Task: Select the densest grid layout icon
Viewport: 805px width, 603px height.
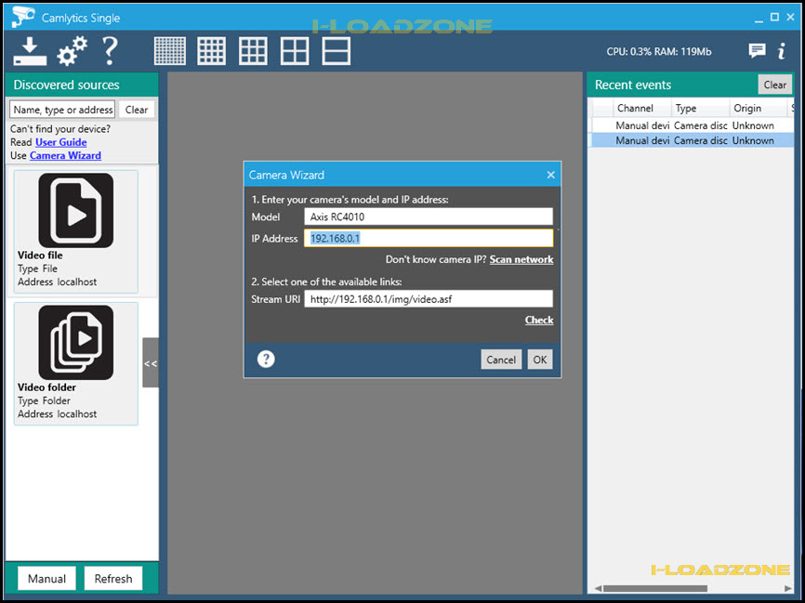Action: point(170,51)
